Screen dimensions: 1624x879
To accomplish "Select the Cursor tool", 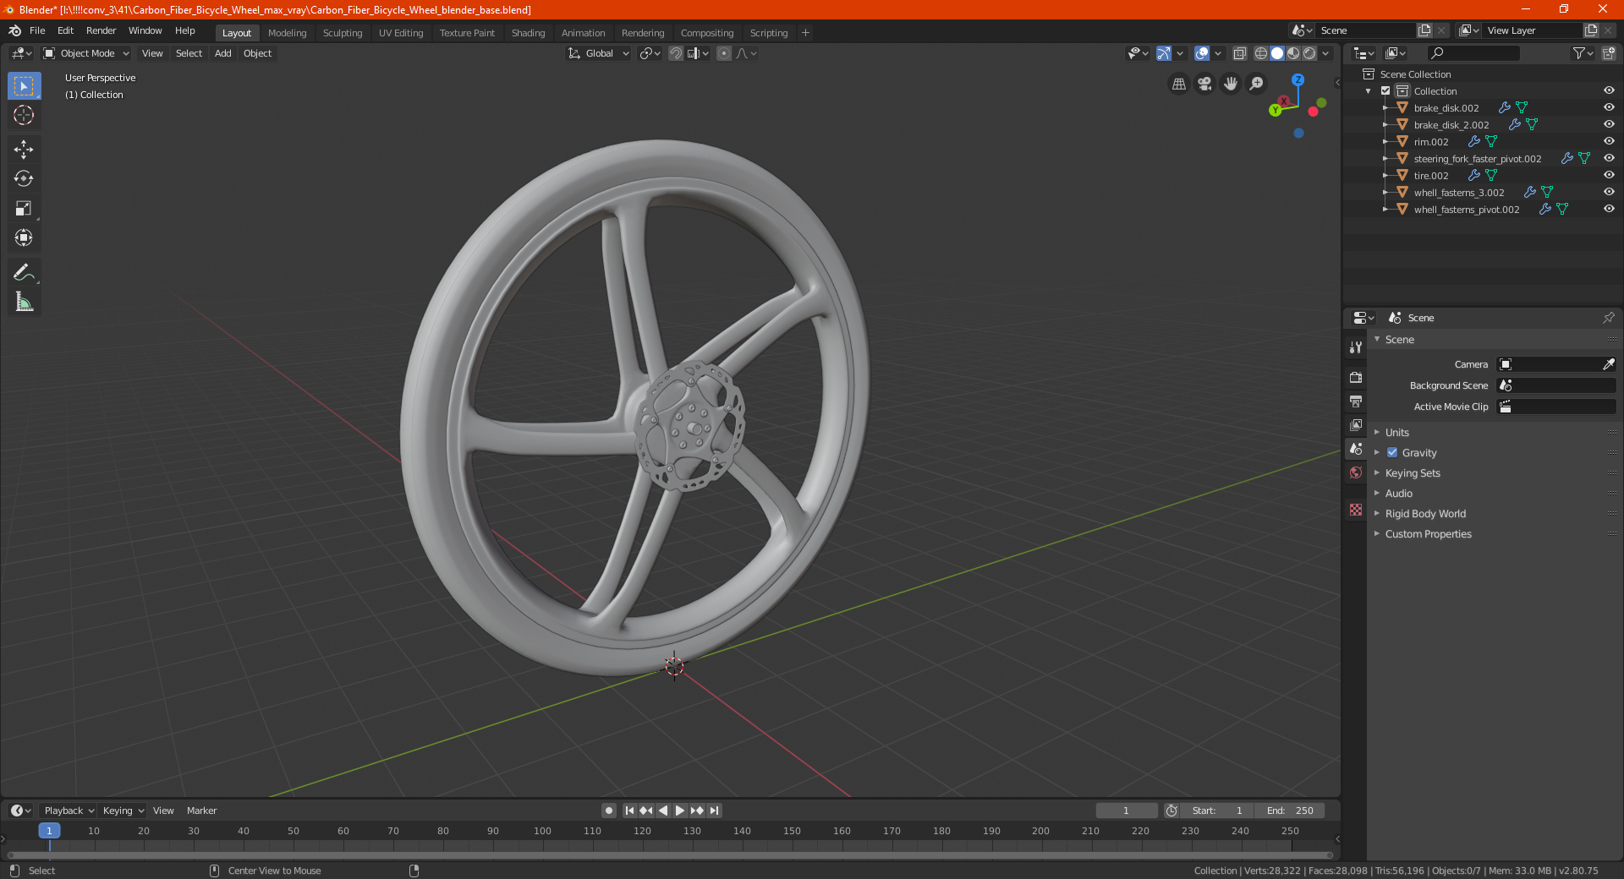I will [24, 116].
